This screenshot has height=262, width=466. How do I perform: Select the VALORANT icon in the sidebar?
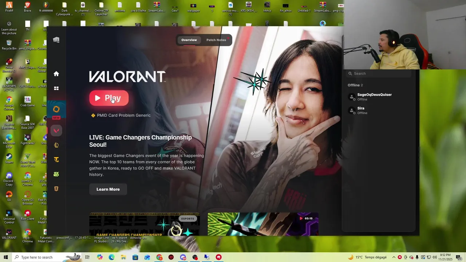point(56,131)
